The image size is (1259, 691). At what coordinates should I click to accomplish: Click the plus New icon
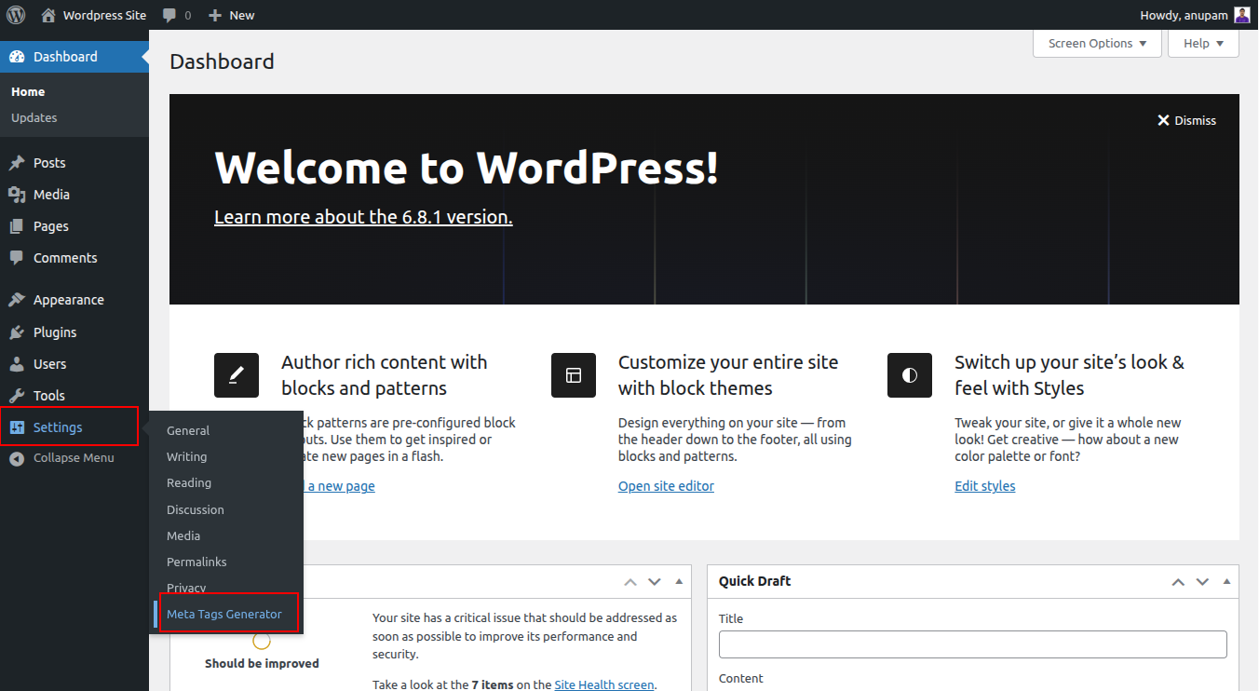(x=215, y=15)
